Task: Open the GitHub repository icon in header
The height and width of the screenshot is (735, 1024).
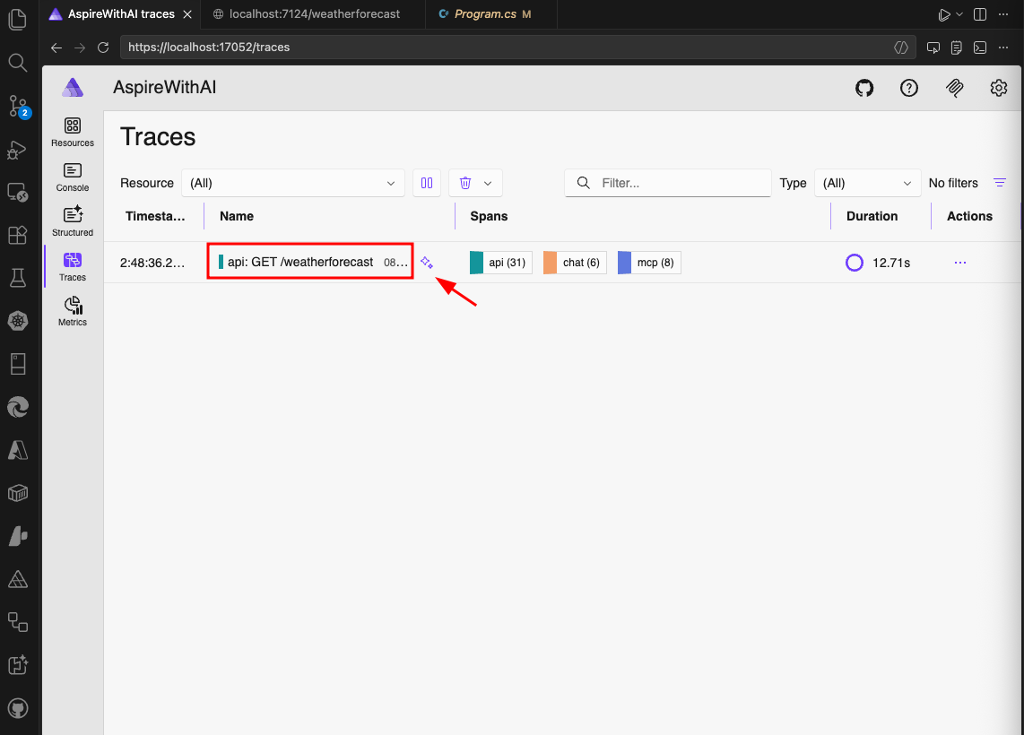Action: (864, 88)
